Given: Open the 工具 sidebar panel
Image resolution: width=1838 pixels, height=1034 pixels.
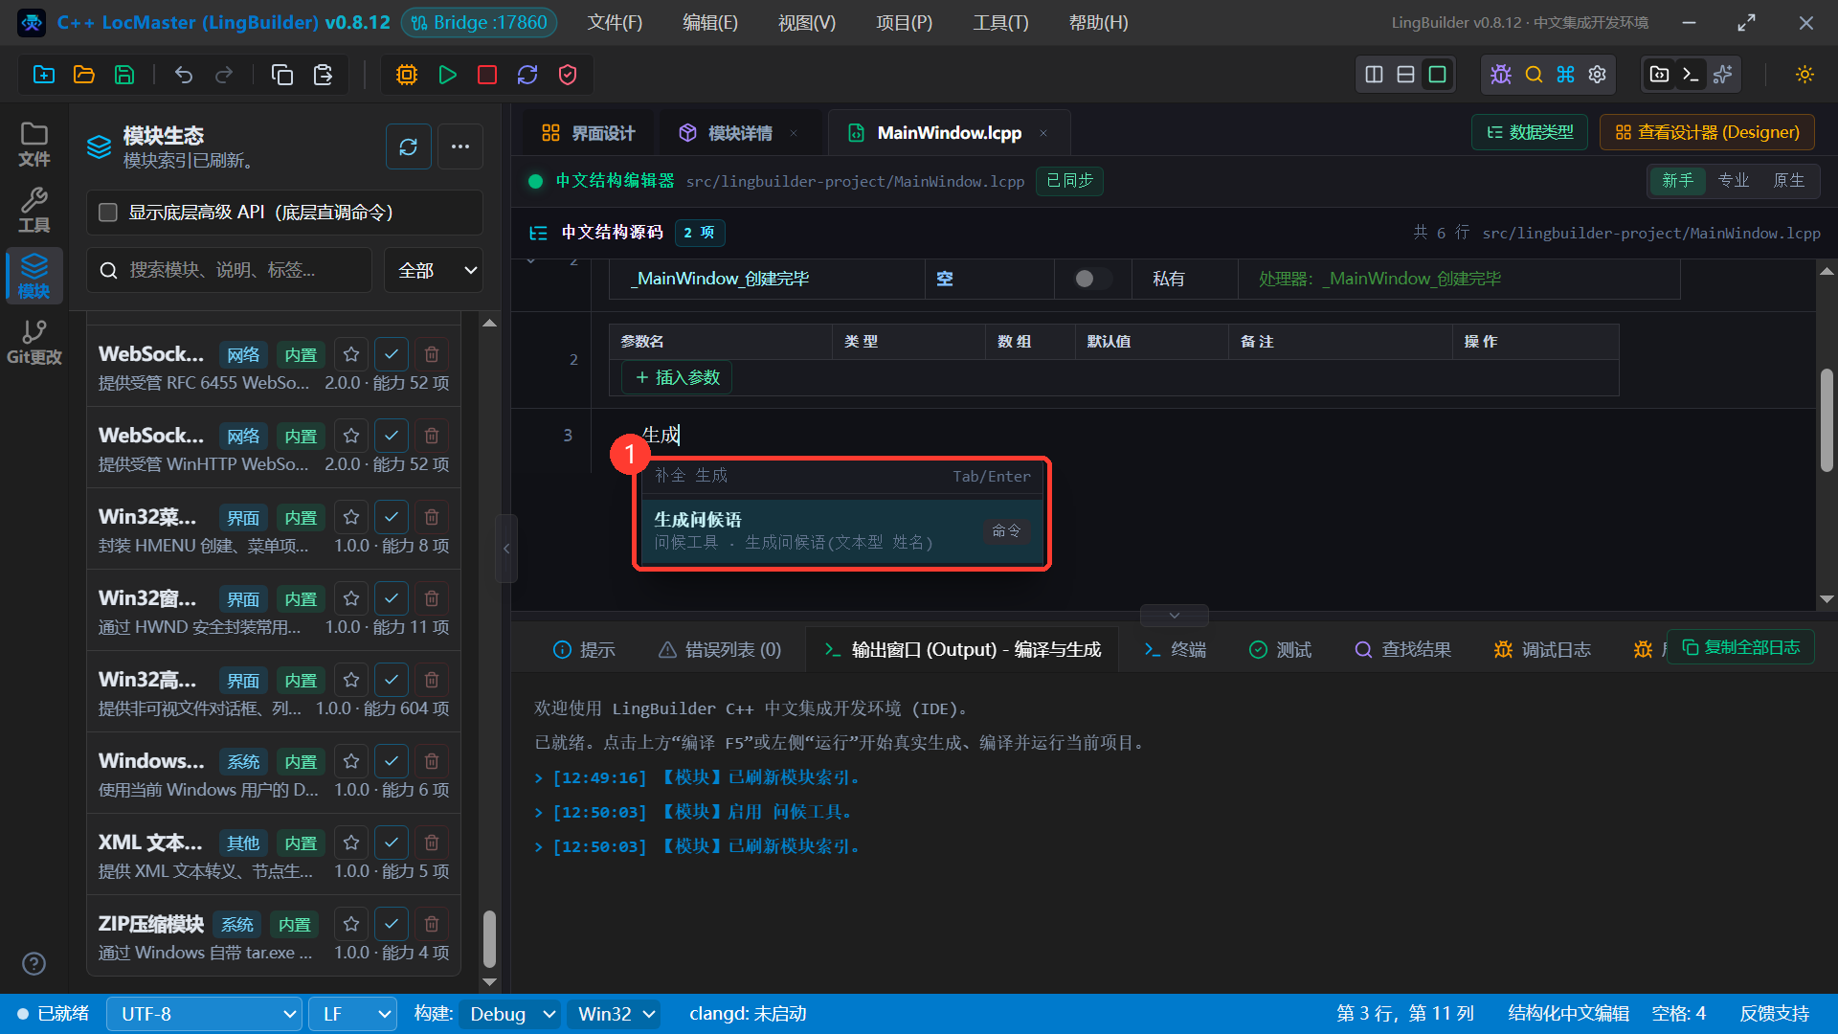Looking at the screenshot, I should pyautogui.click(x=34, y=211).
